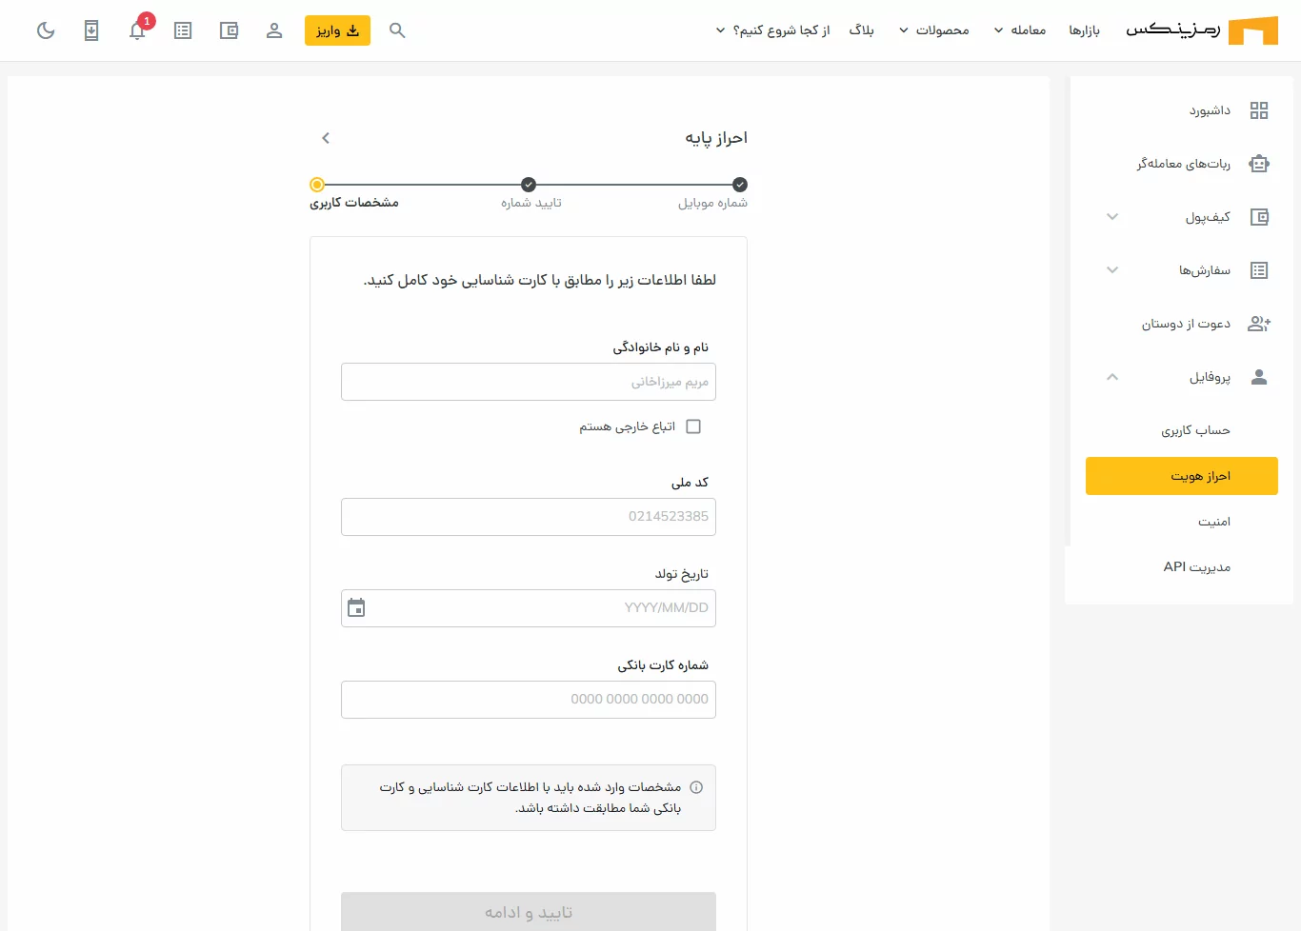Open notifications bell with red badge

point(138,30)
